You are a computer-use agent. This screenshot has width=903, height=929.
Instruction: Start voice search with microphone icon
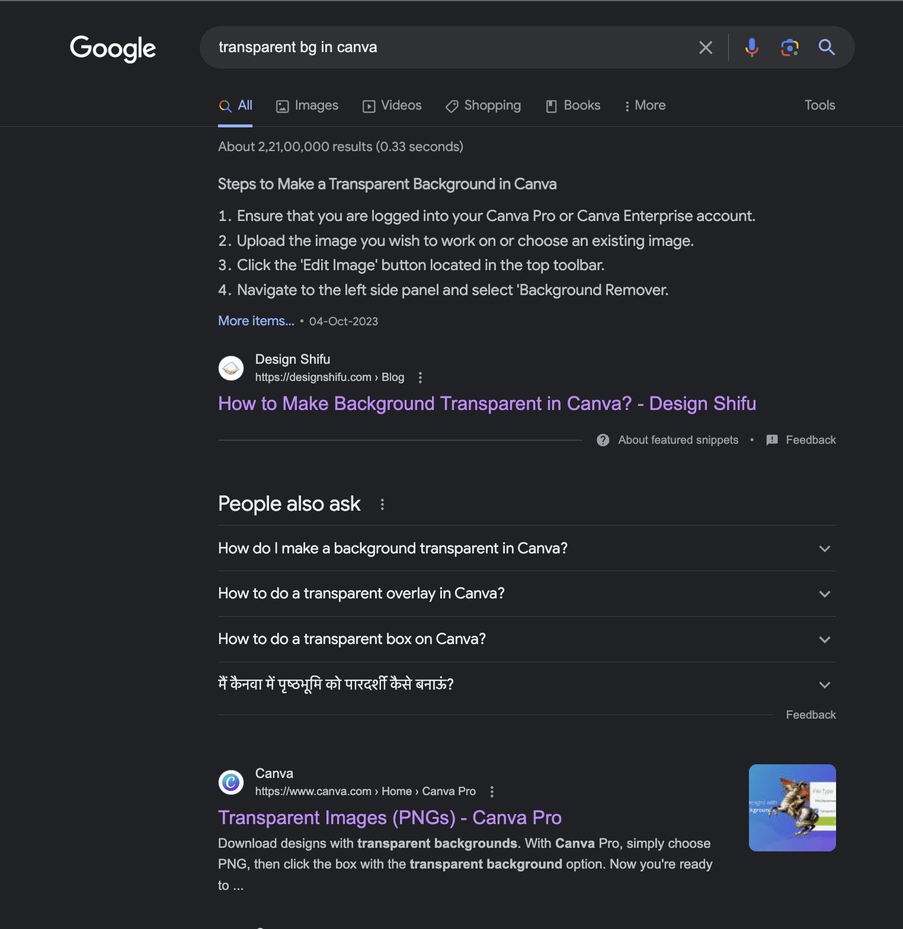pyautogui.click(x=751, y=47)
